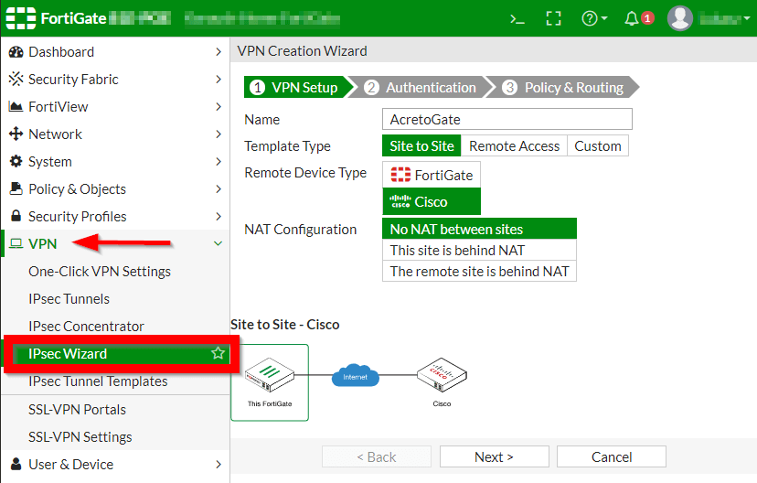Screen dimensions: 757x483
Task: Open IPsec Tunnel Templates page
Action: [98, 381]
